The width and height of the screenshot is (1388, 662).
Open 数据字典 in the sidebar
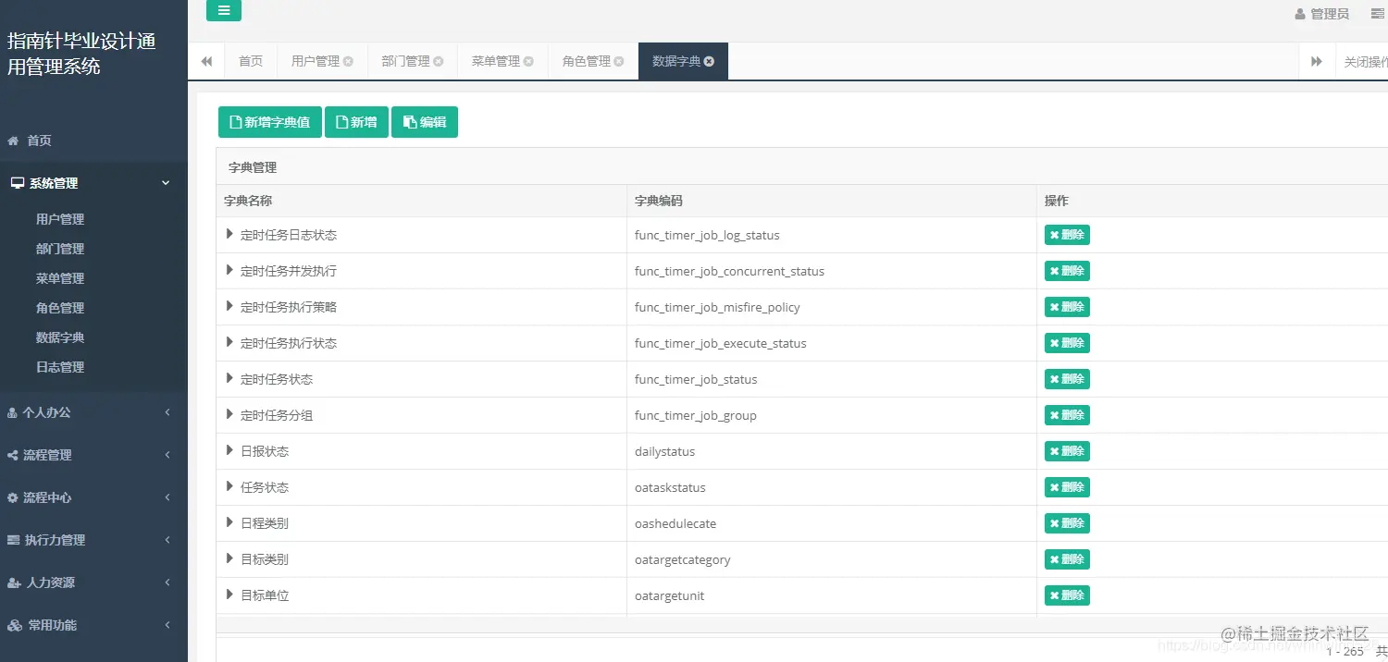point(60,337)
